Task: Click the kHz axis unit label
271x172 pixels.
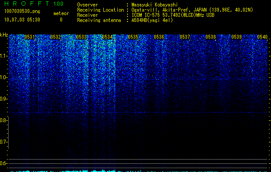Action: click(4, 35)
